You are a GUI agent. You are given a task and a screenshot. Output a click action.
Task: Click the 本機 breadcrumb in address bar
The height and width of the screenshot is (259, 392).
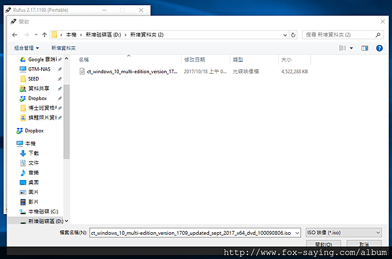click(x=71, y=35)
